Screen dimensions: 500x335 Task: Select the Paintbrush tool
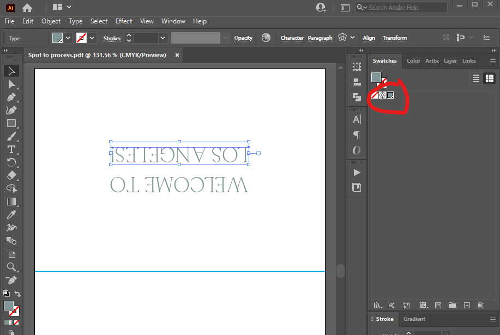11,136
